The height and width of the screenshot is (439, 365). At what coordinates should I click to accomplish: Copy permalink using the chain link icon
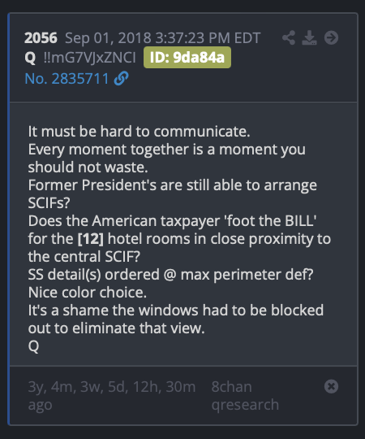point(122,78)
